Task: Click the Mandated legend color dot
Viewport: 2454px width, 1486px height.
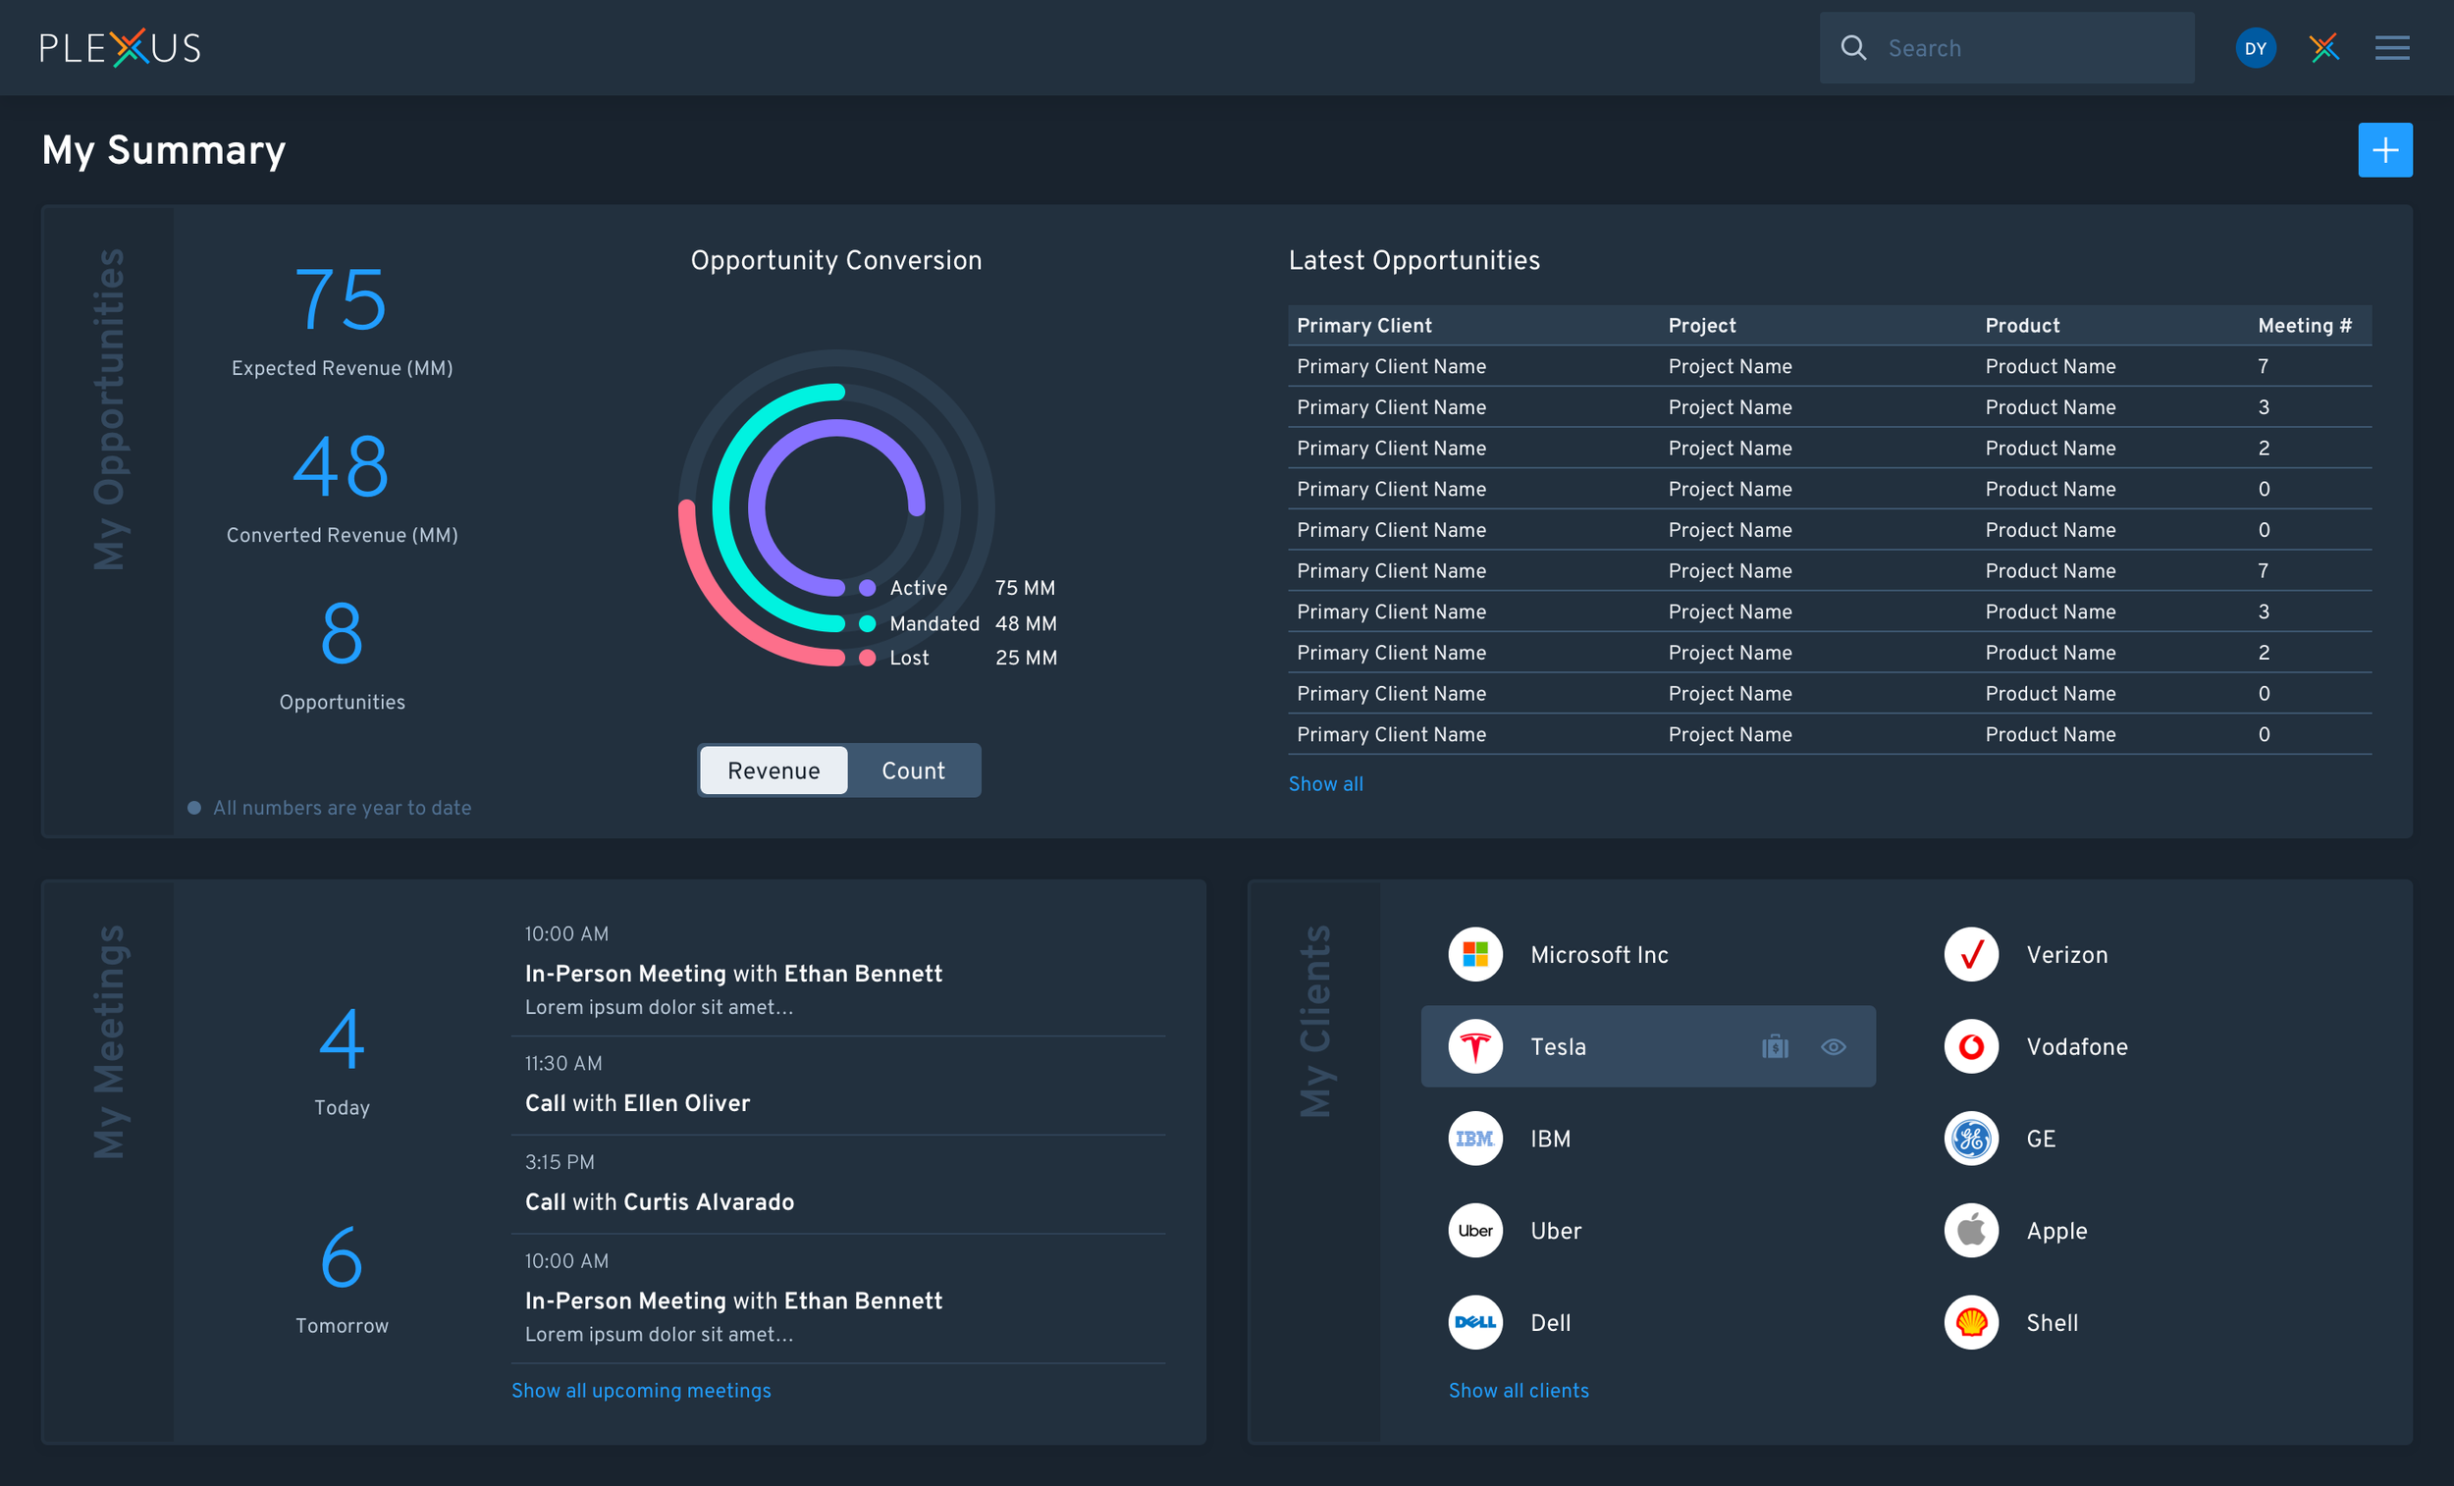Action: 868,623
